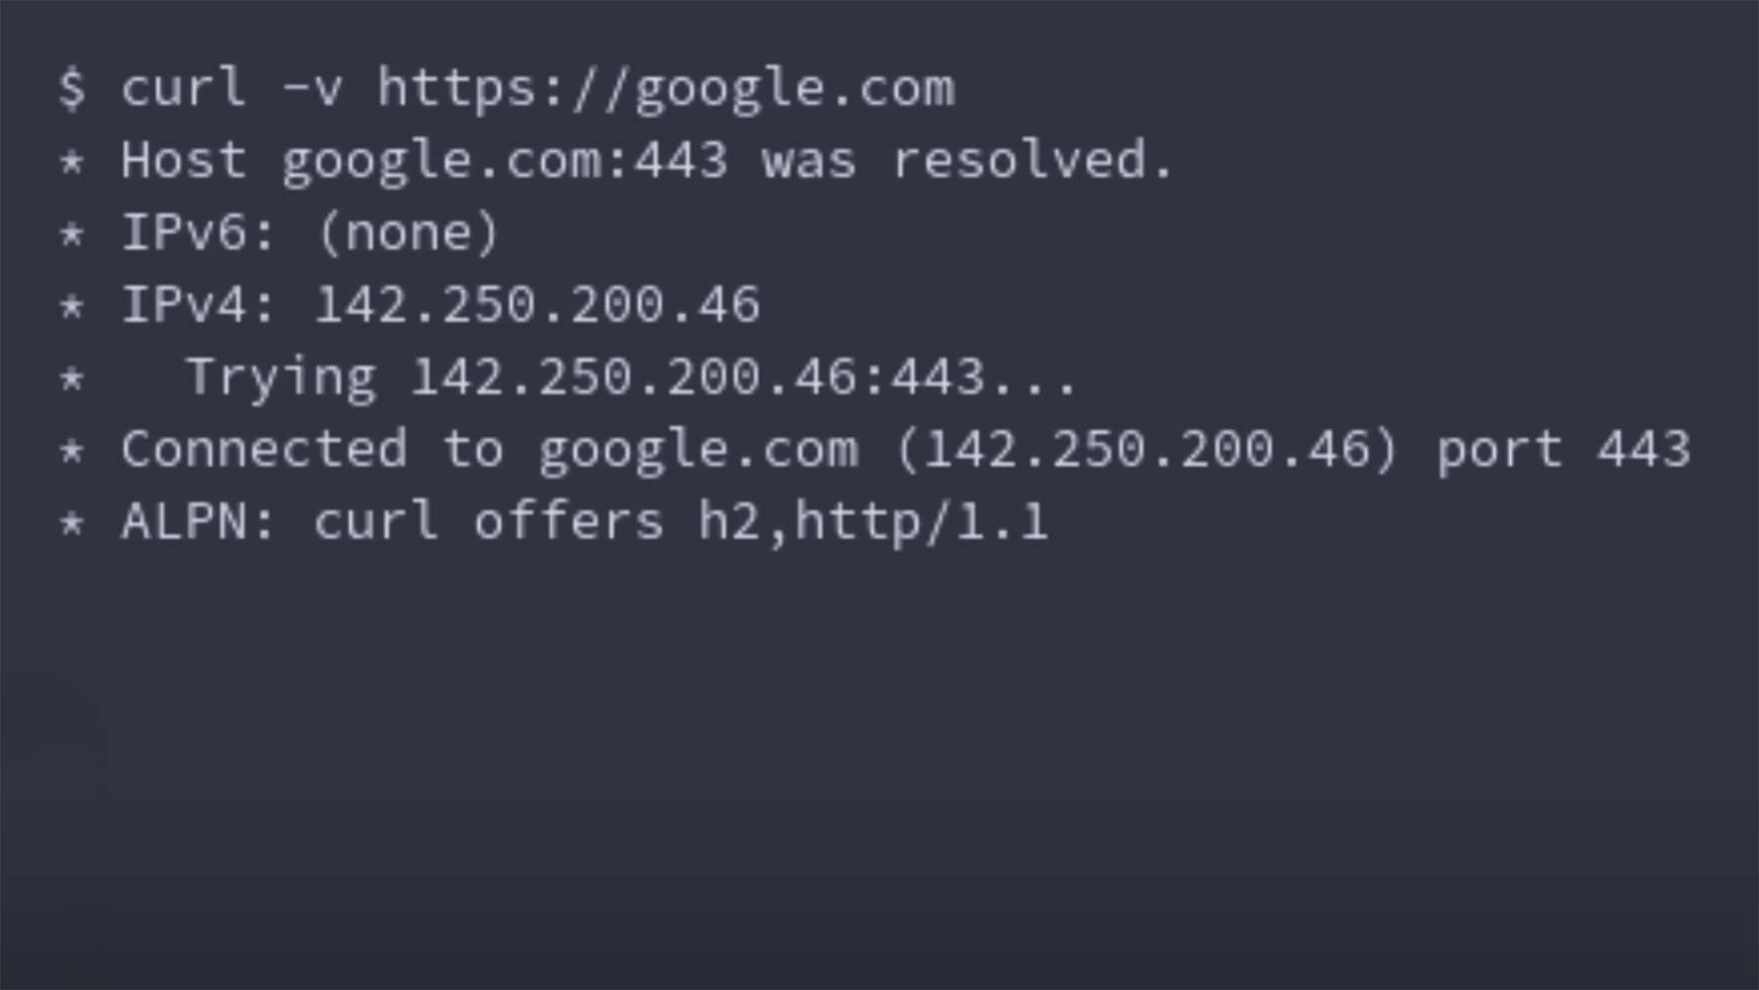Click the curl command word after the prompt
1759x990 pixels.
coord(183,88)
